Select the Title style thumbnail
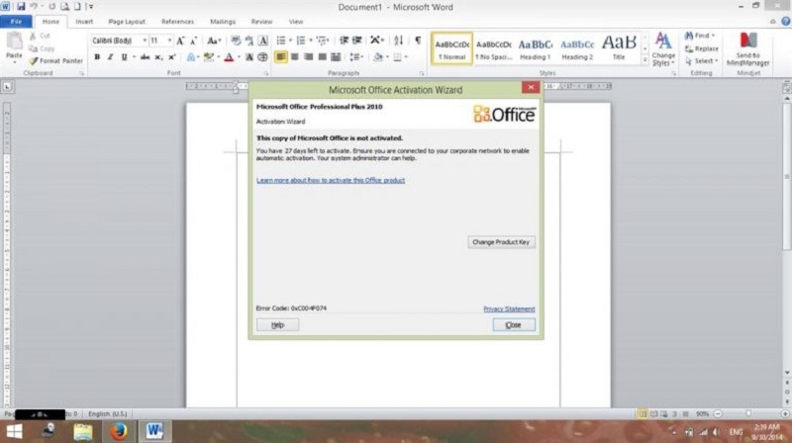 [619, 48]
